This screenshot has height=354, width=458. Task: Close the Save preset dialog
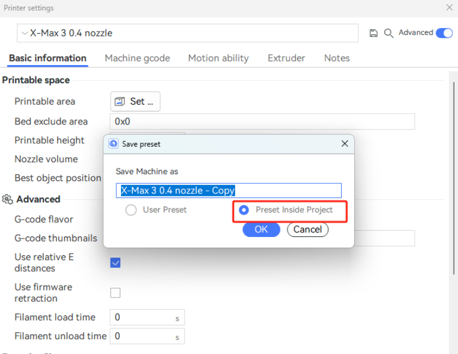[344, 144]
